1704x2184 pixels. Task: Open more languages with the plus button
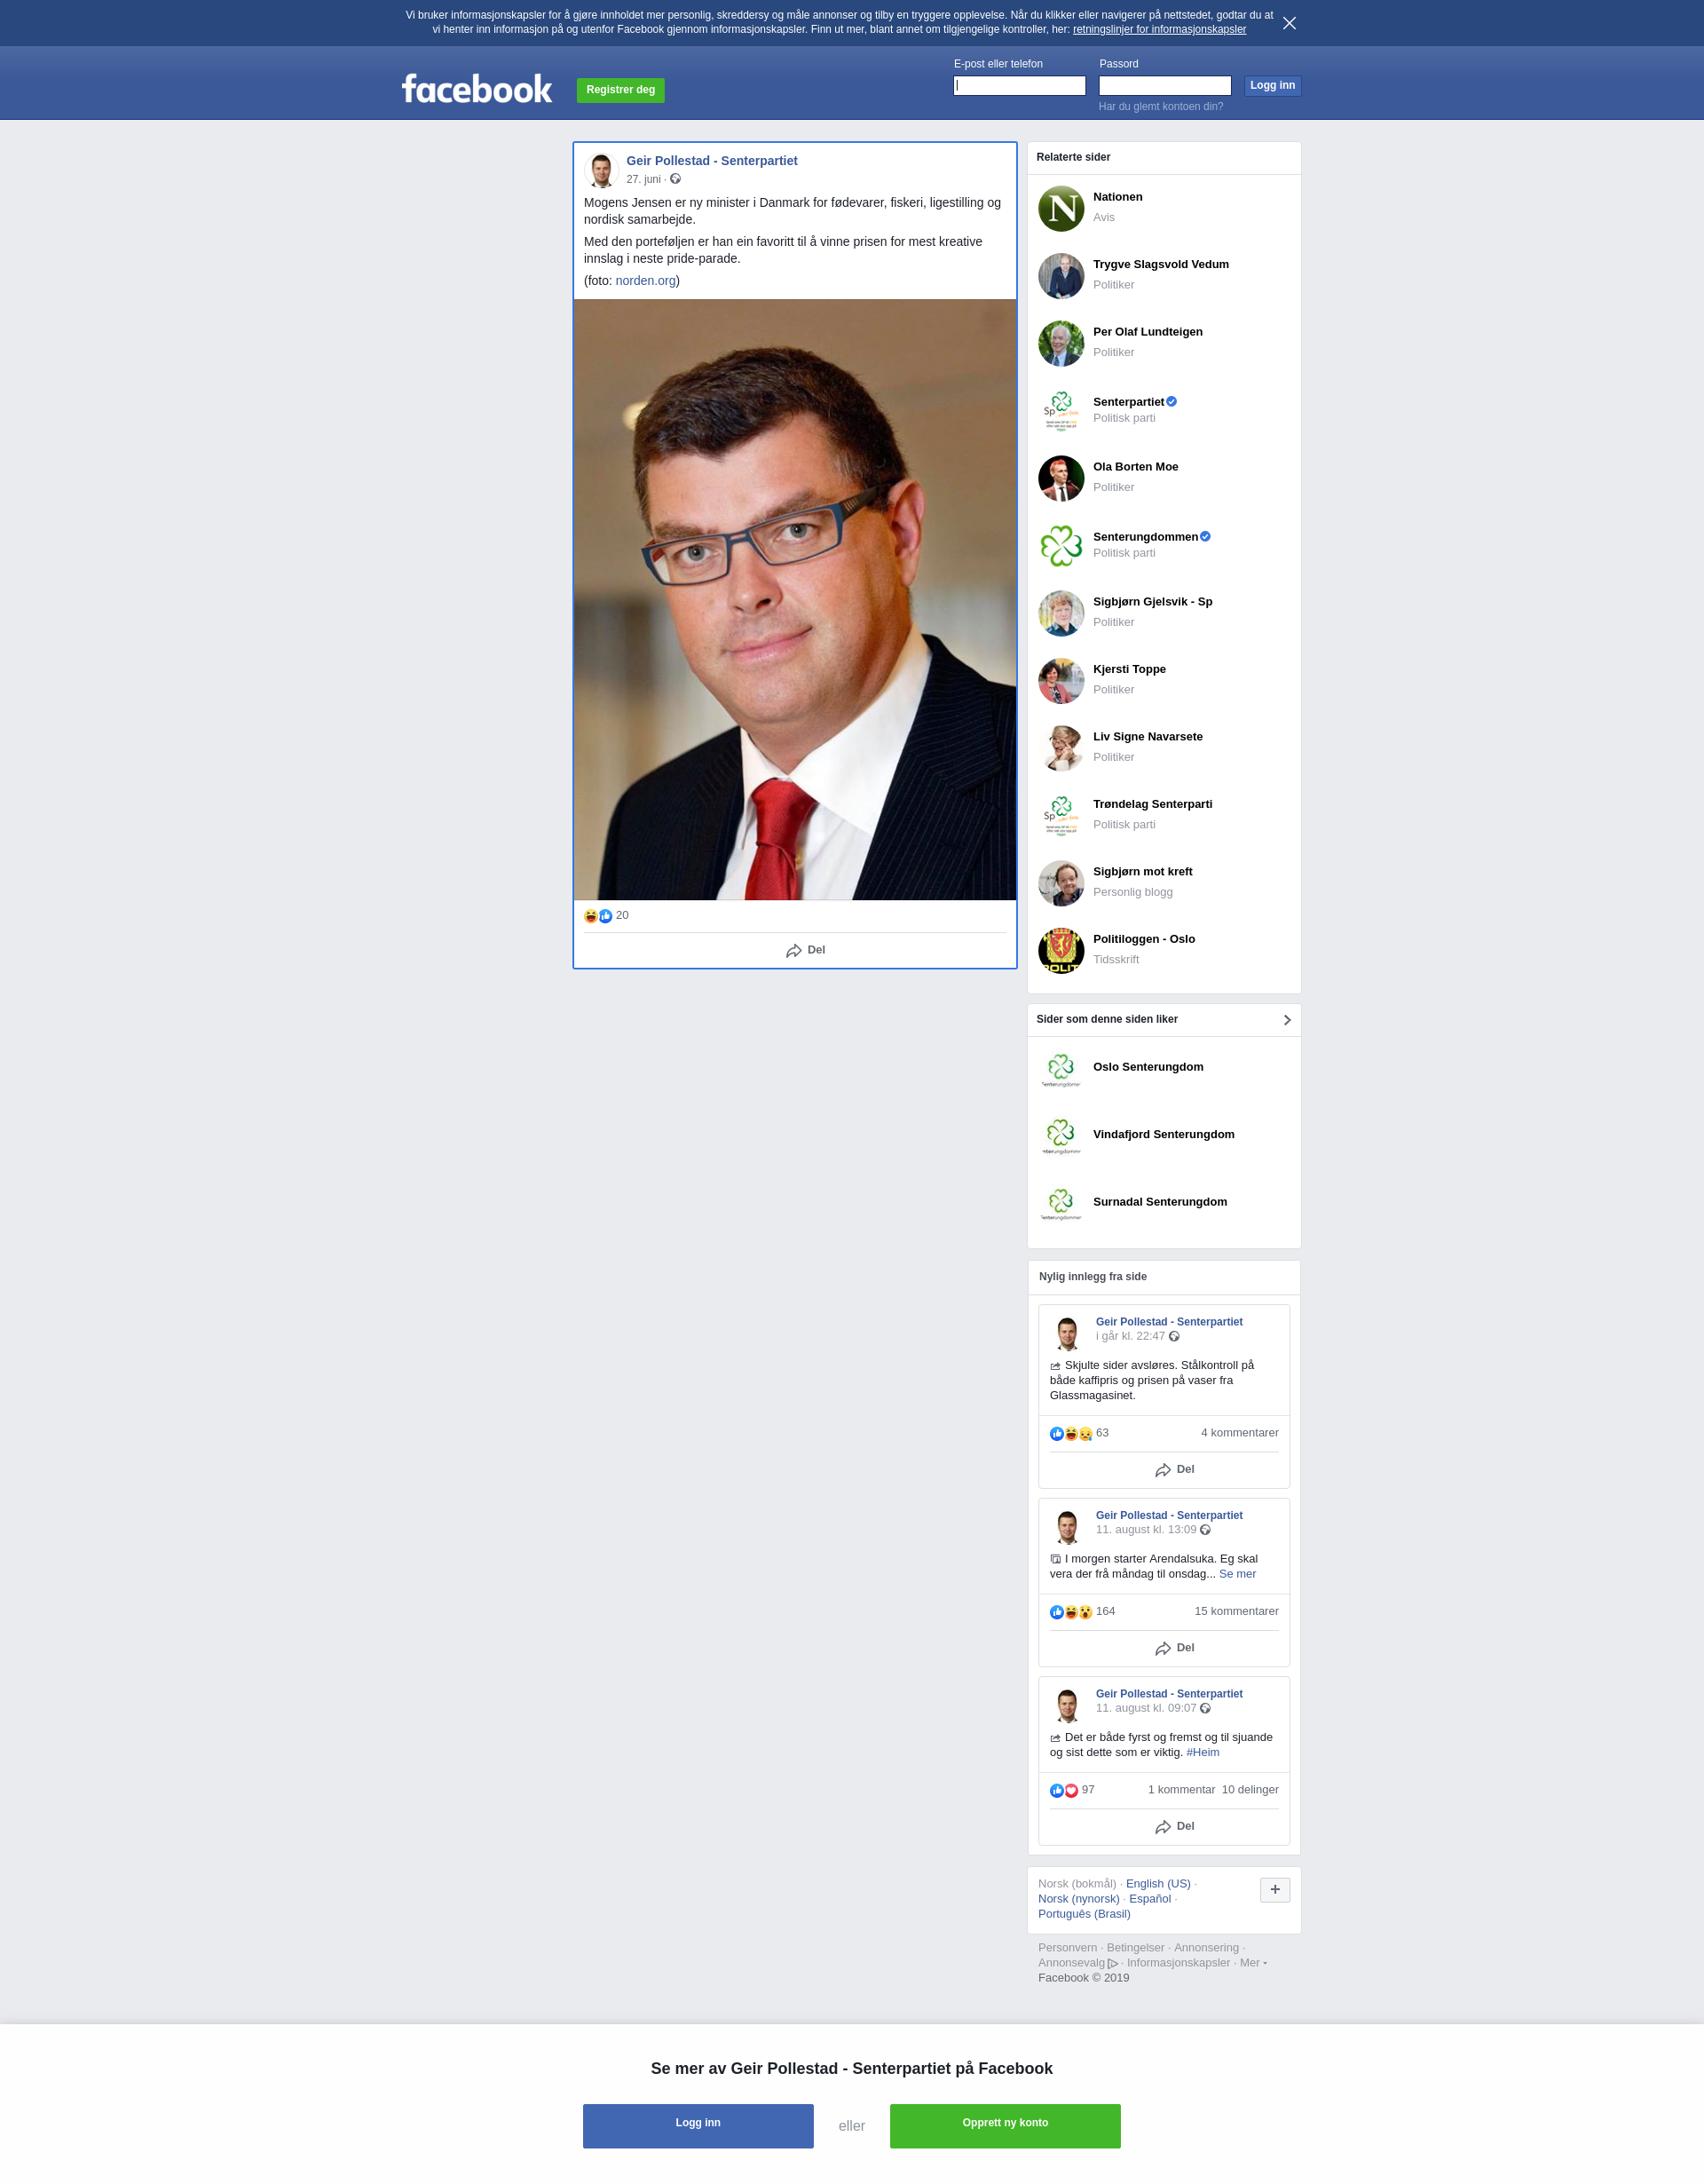point(1275,1890)
